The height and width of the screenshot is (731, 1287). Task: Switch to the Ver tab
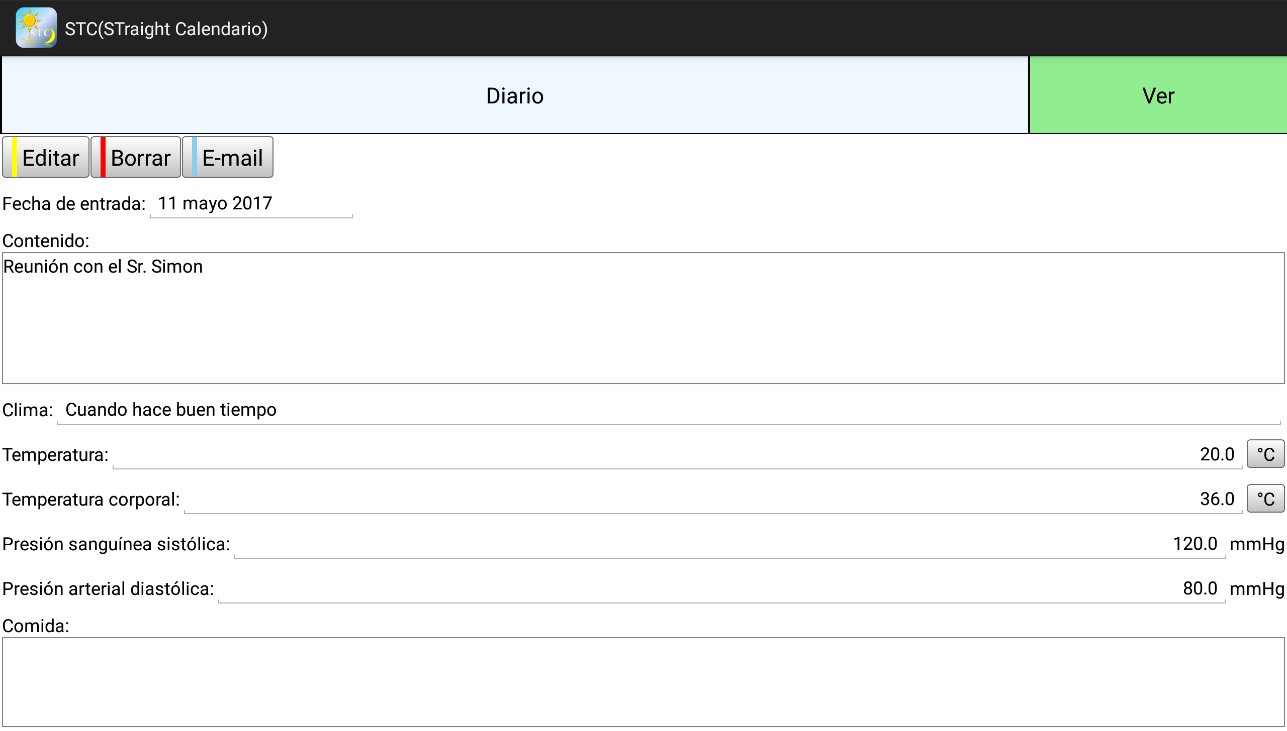(x=1158, y=95)
